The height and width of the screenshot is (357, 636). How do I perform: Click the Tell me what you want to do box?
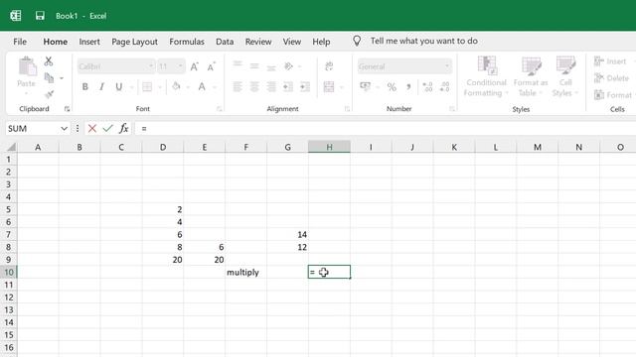click(x=423, y=41)
